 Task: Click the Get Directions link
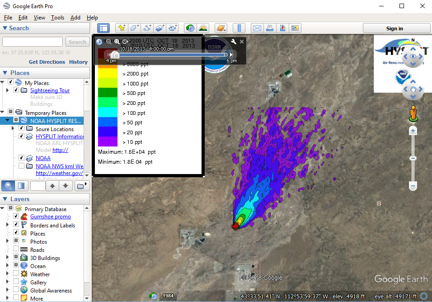tap(47, 62)
